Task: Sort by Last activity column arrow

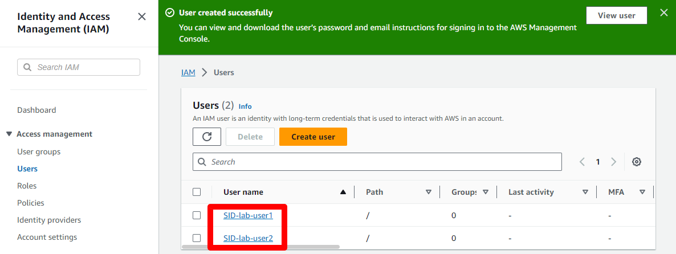Action: pos(585,192)
